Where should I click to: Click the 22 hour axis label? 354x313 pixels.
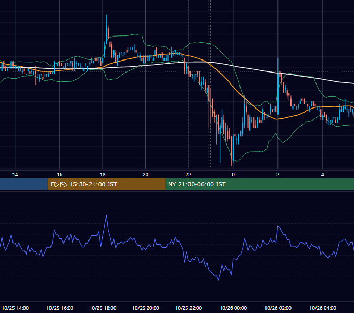(x=188, y=175)
